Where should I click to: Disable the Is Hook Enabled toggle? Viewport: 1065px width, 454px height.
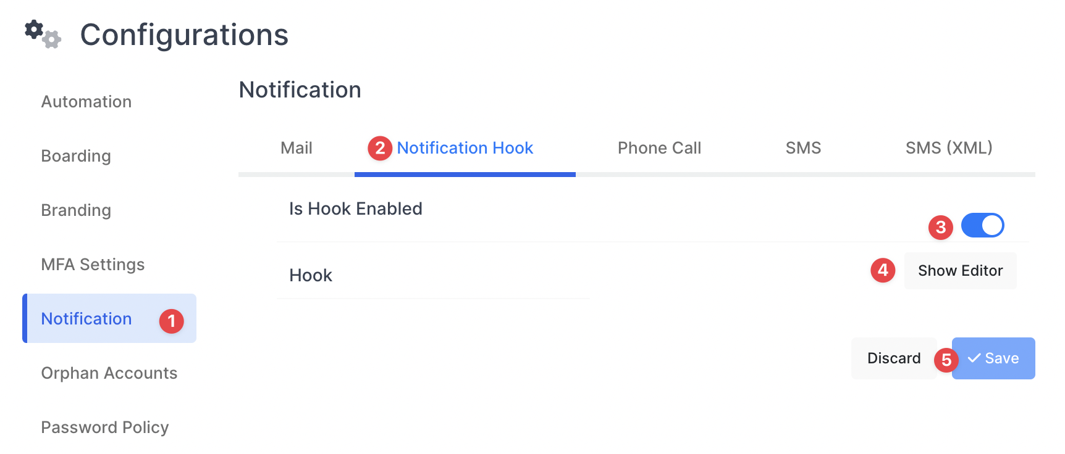[982, 225]
